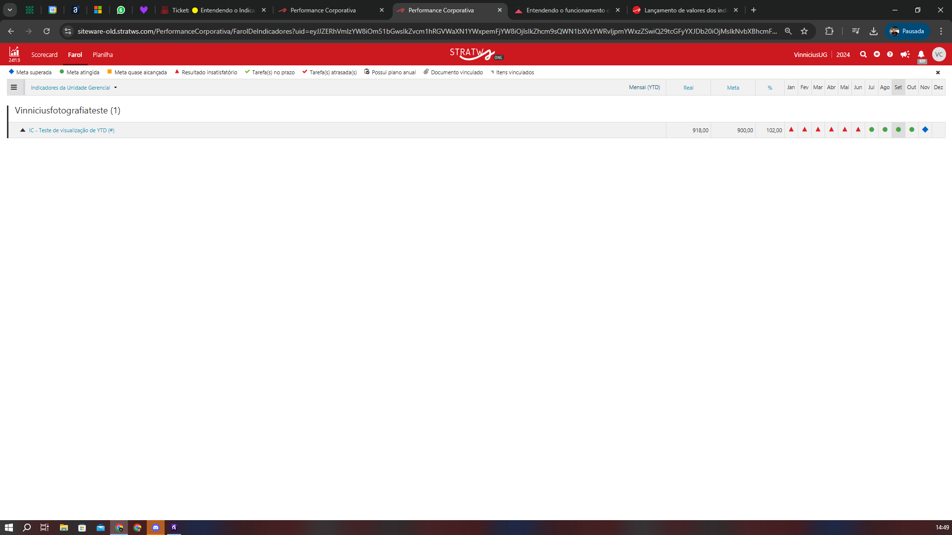Screen dimensions: 952x535
Task: Click the address bar URL
Action: pos(427,31)
